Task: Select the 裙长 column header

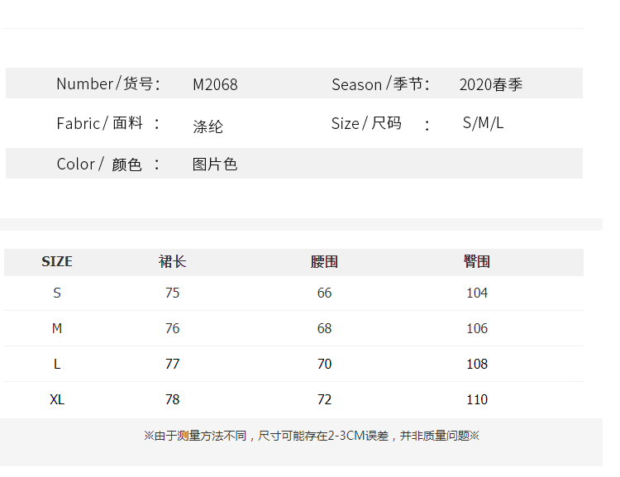Action: click(x=172, y=261)
